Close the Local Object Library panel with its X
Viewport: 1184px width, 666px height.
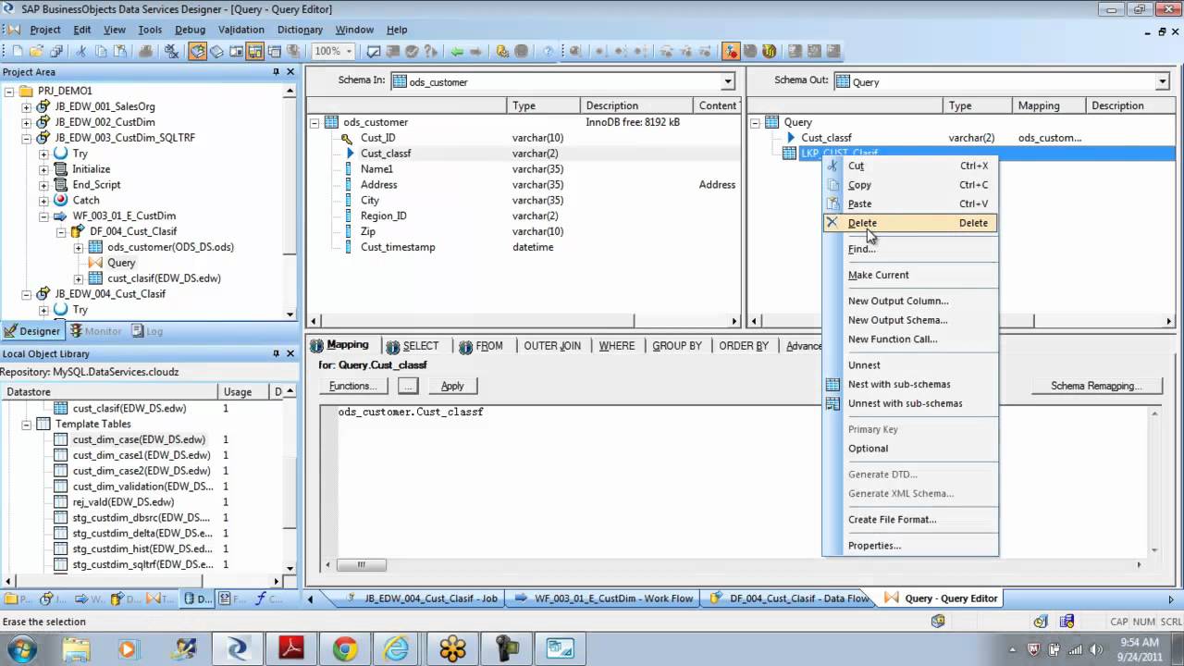[290, 353]
